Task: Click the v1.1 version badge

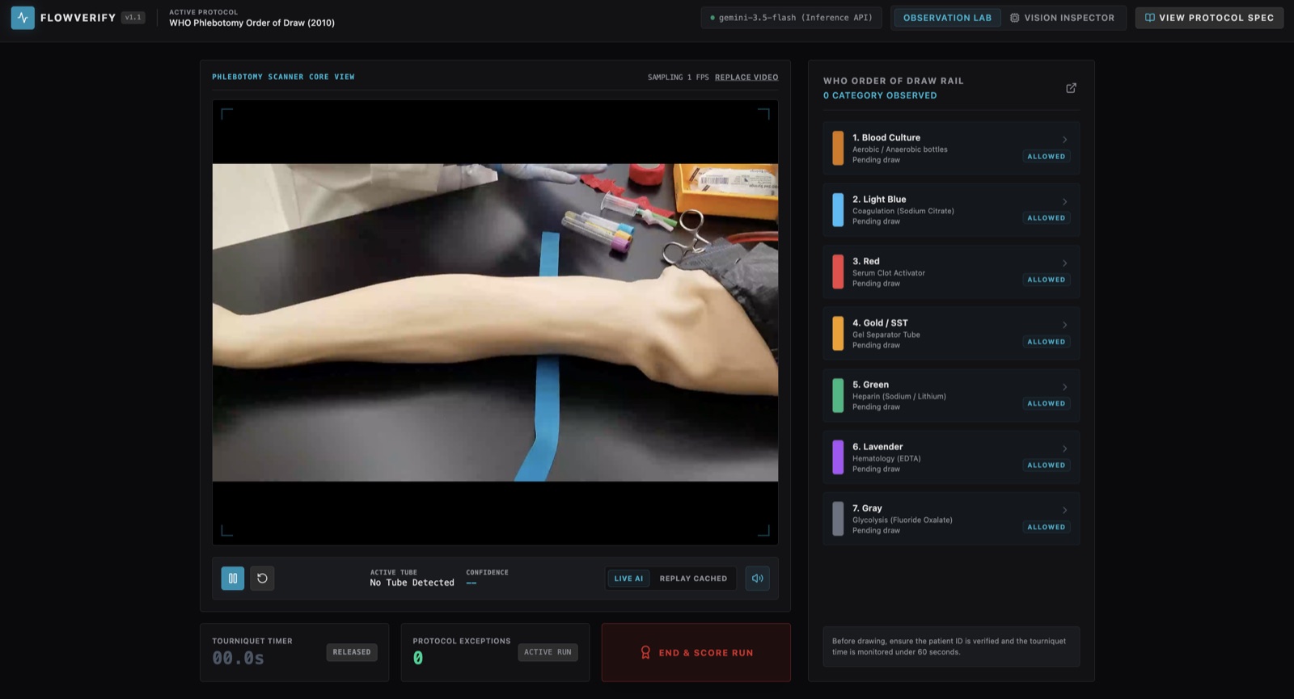Action: (133, 17)
